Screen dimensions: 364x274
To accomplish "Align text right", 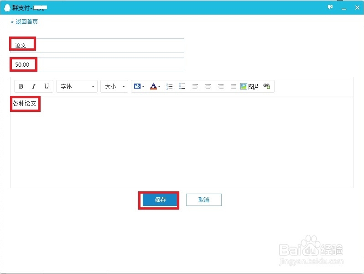I will (x=221, y=86).
